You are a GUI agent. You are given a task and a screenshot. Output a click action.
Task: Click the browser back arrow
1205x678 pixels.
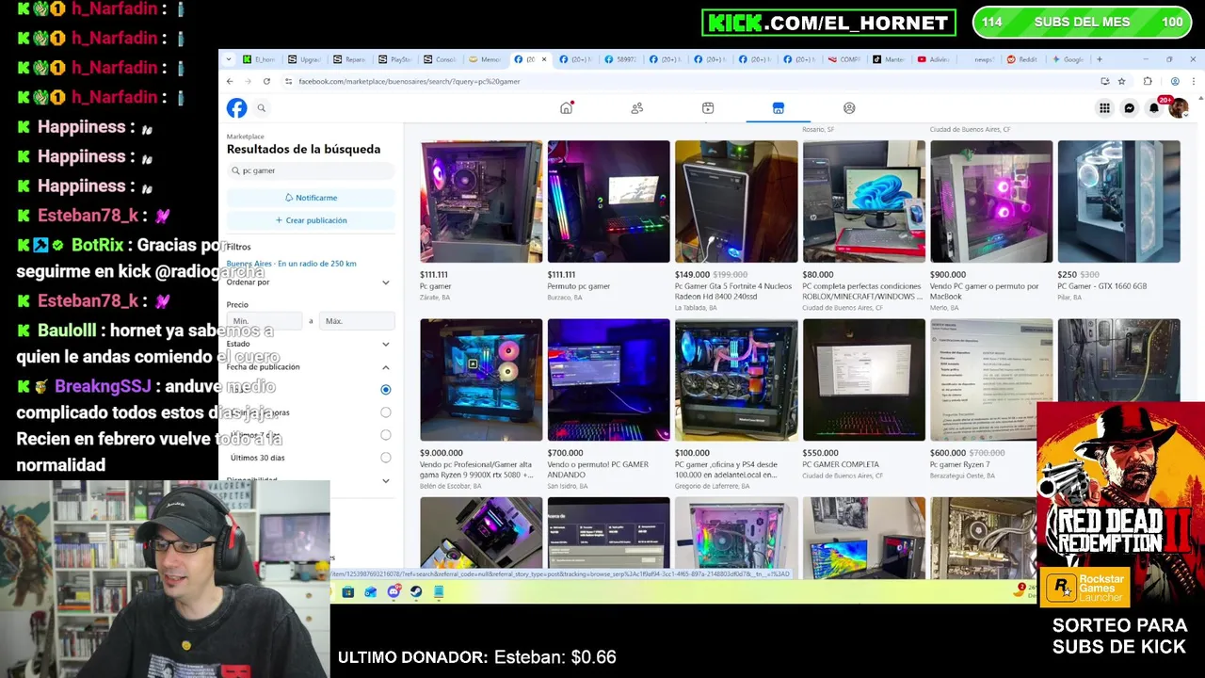coord(230,81)
